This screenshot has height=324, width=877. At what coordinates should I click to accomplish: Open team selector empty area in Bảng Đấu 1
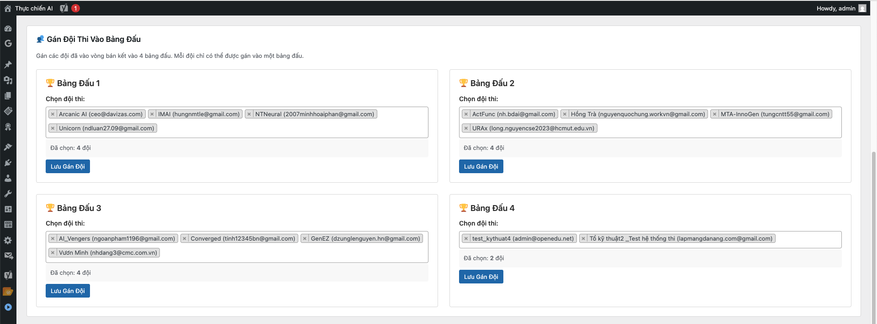[x=292, y=129]
